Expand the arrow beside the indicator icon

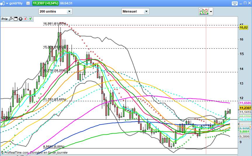pyautogui.click(x=211, y=11)
